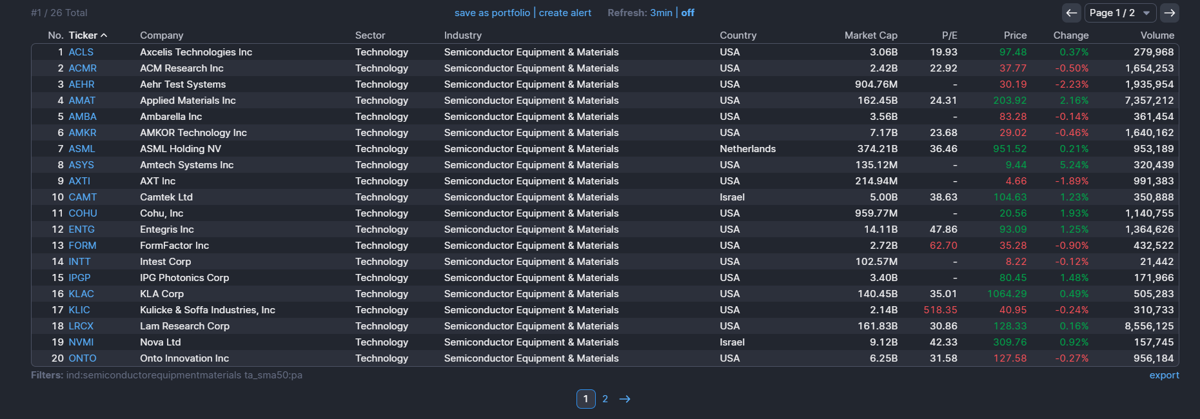Sort by Change column header
Viewport: 1200px width, 419px height.
(x=1070, y=35)
